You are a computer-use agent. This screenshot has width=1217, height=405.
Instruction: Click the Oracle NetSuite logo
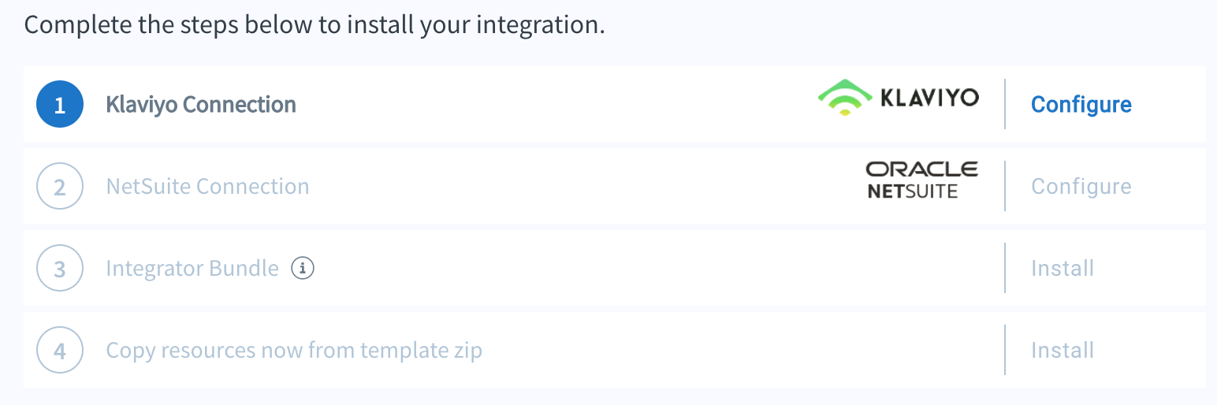(x=922, y=180)
